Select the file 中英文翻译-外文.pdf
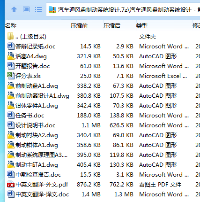This screenshot has width=200, height=202. (x=42, y=185)
